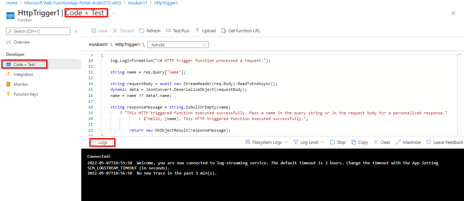The width and height of the screenshot is (464, 201).
Task: Clear the log console
Action: (x=382, y=143)
